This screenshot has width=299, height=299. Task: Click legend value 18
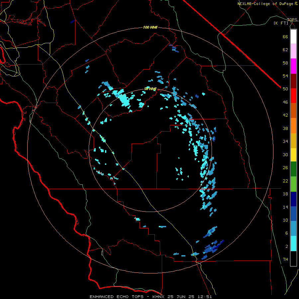click(285, 194)
